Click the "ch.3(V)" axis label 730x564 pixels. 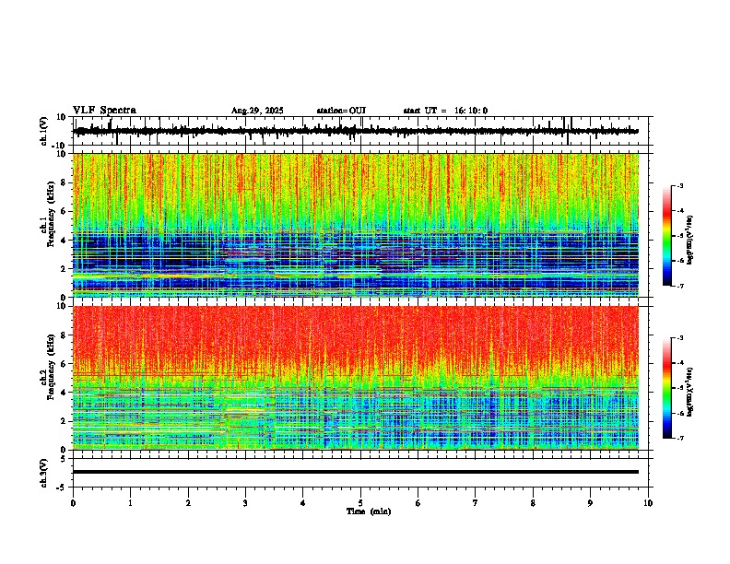(44, 473)
